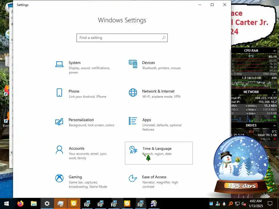Open the Personalization settings icon
The image size is (279, 209).
(59, 122)
